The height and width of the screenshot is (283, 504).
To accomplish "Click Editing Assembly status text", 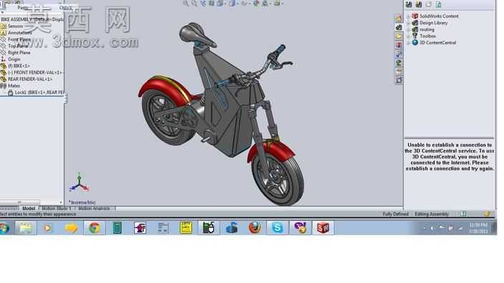I will click(432, 214).
